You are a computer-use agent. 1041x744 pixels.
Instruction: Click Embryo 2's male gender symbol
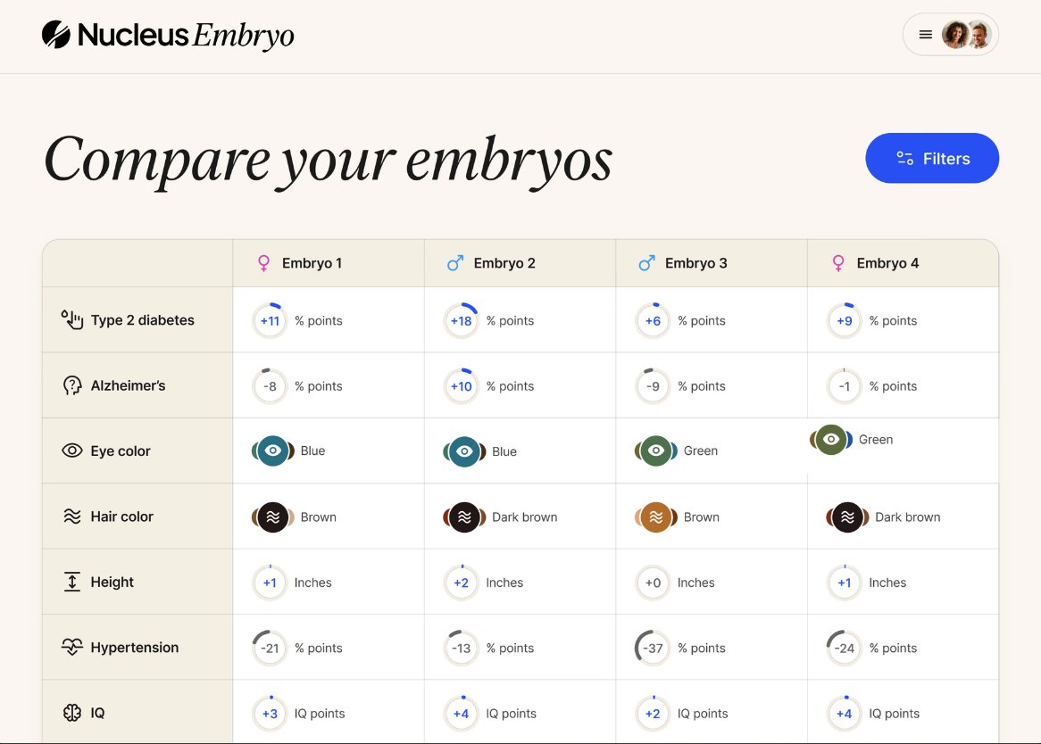tap(455, 263)
